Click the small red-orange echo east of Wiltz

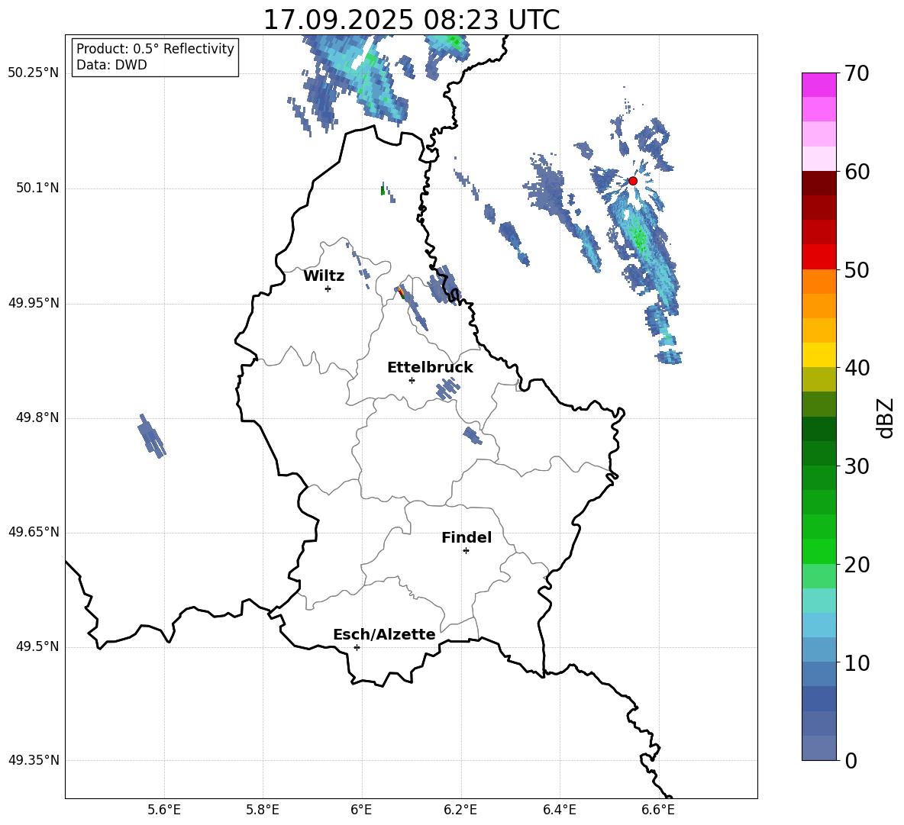(x=402, y=292)
